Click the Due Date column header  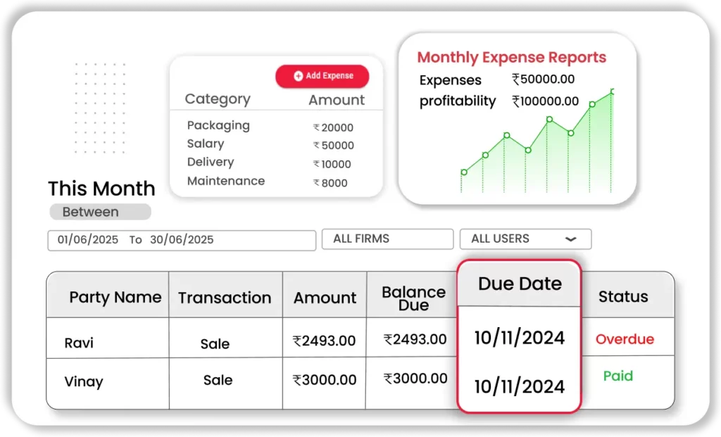click(x=520, y=284)
